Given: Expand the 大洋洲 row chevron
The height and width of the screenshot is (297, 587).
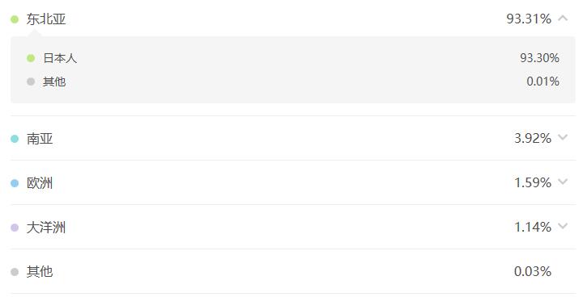Looking at the screenshot, I should [x=563, y=226].
